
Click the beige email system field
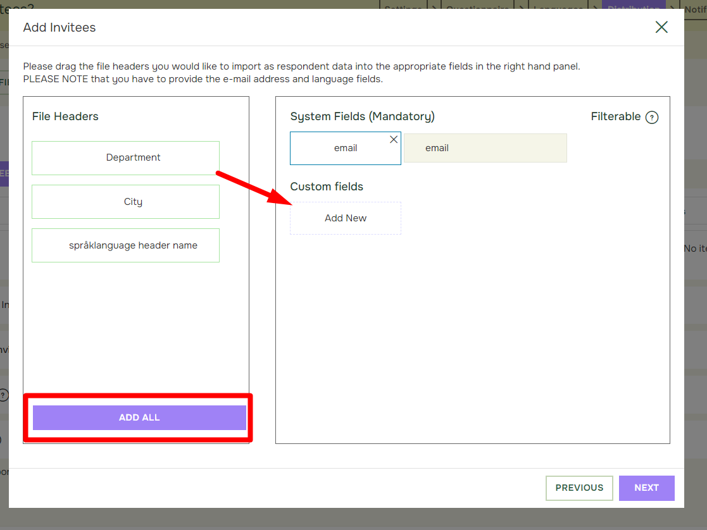click(x=485, y=148)
